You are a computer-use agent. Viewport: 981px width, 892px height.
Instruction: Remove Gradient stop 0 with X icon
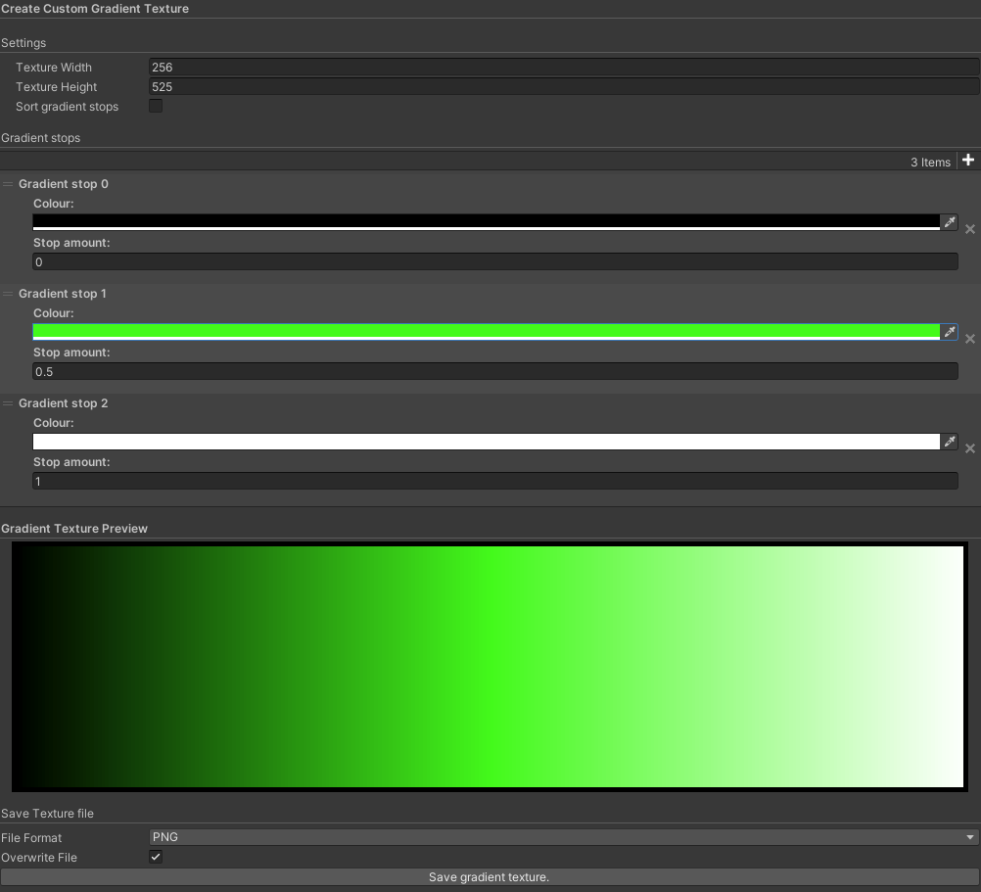point(969,229)
